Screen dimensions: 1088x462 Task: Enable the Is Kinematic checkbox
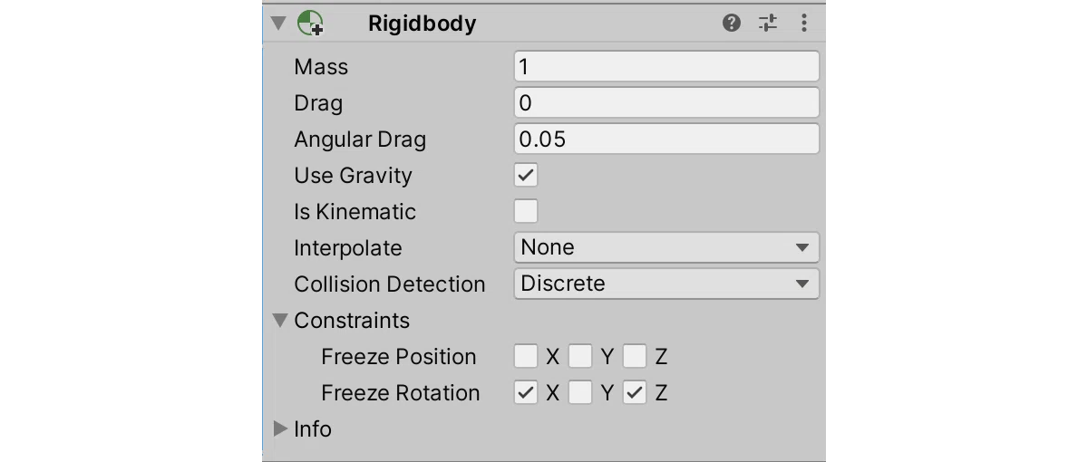click(x=526, y=211)
